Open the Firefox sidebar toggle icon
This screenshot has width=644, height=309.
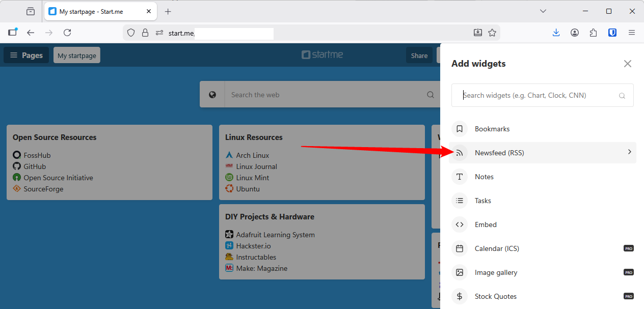13,32
